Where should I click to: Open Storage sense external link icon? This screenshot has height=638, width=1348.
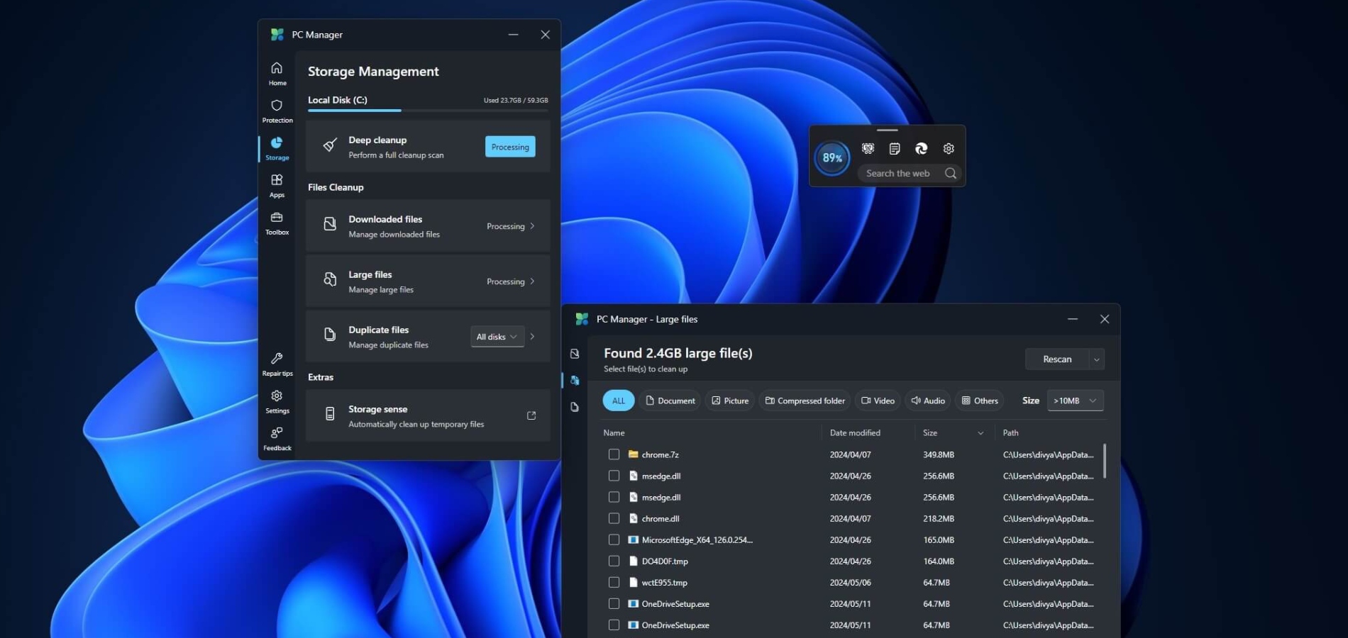coord(531,415)
